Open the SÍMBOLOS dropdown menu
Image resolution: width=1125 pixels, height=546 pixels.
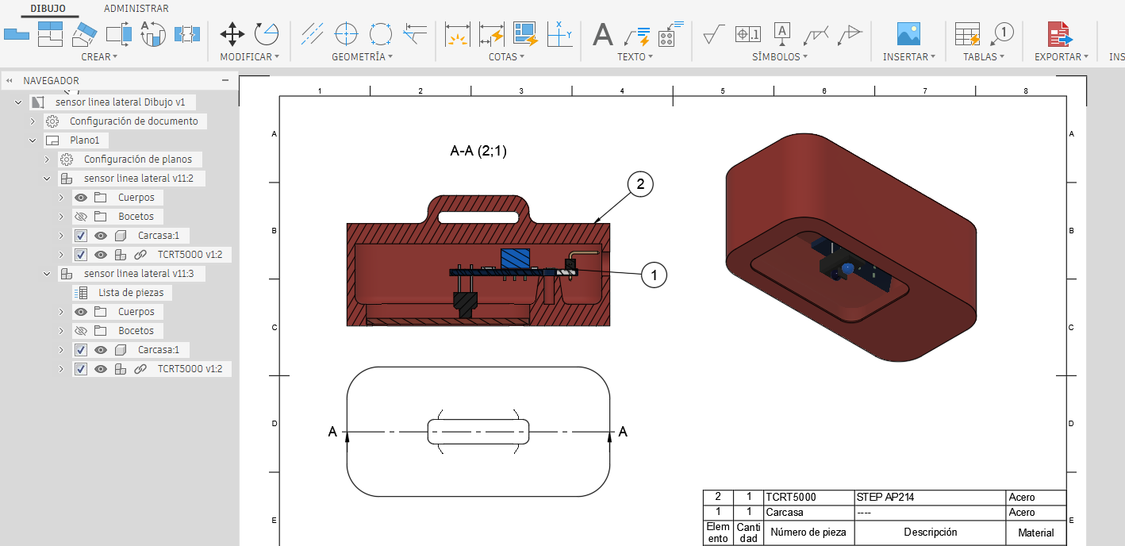click(780, 57)
